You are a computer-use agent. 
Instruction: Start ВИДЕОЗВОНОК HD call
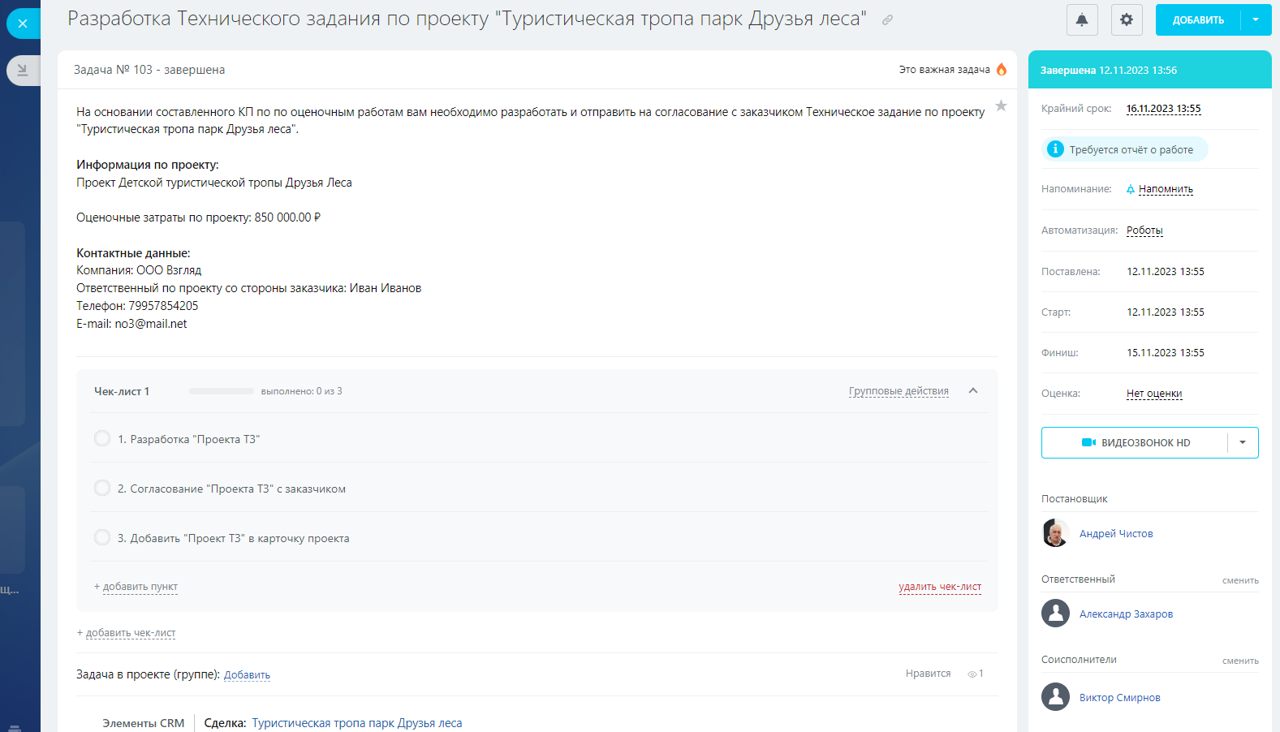pos(1135,443)
